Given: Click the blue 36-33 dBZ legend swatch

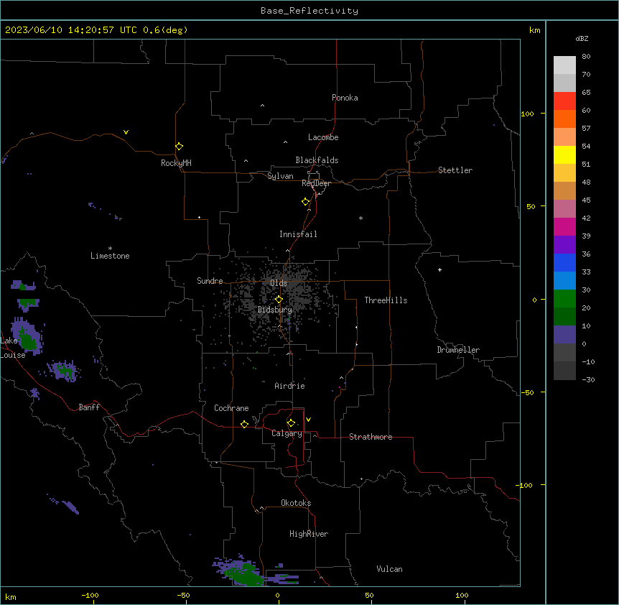Looking at the screenshot, I should 564,262.
